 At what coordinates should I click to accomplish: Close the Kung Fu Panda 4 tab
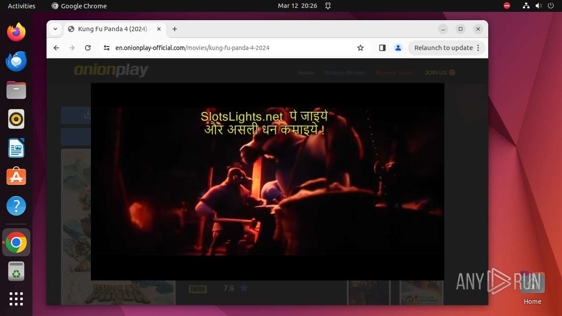(x=159, y=29)
